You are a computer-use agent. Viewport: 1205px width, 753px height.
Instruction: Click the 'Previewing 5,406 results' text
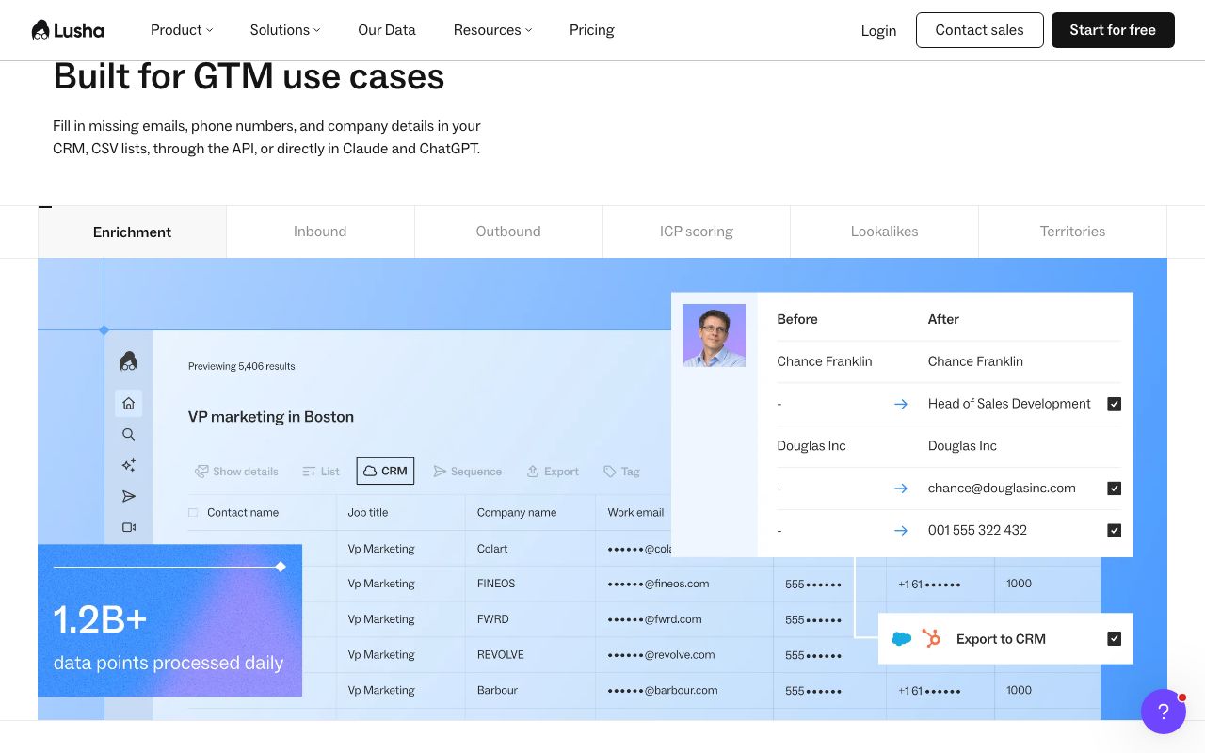242,366
